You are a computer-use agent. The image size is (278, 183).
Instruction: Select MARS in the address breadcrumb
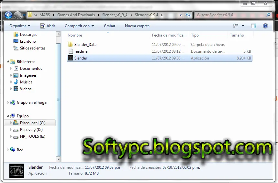(x=45, y=15)
